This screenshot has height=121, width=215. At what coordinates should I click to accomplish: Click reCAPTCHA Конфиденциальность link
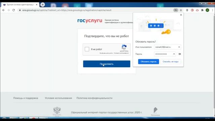click(x=106, y=53)
